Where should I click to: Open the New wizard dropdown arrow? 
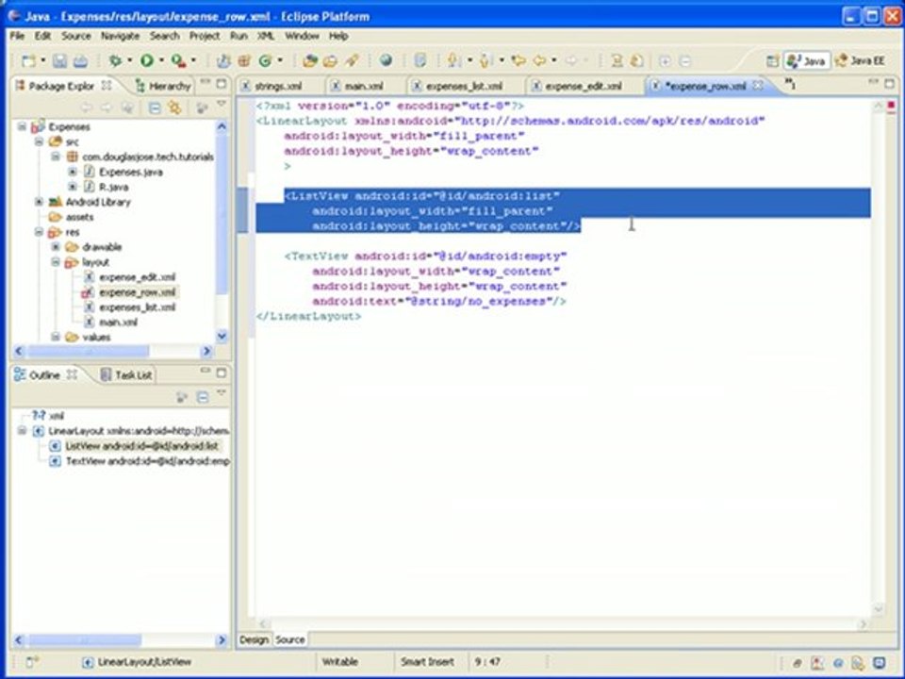click(42, 60)
